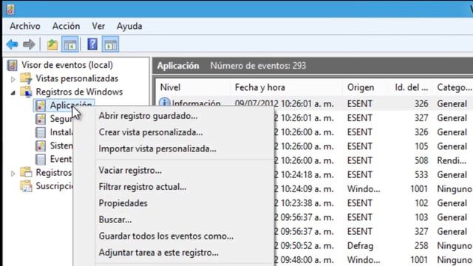The height and width of the screenshot is (266, 473).
Task: Open the Acción menu
Action: [66, 27]
